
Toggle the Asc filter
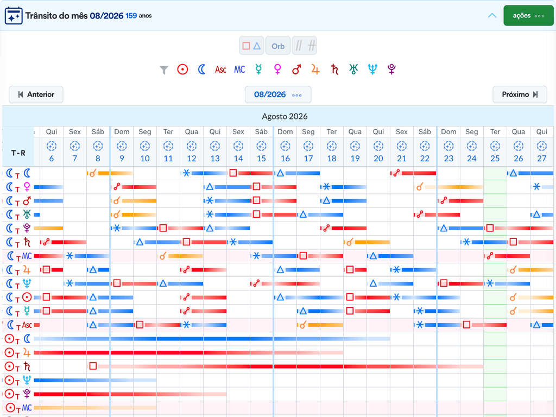coord(220,69)
